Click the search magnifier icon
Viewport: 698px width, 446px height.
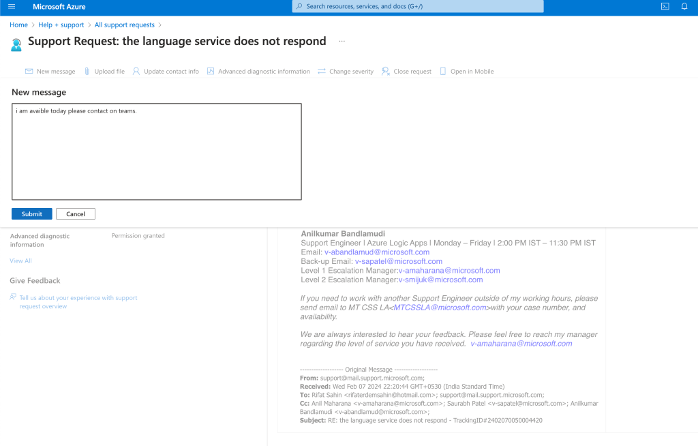coord(299,6)
